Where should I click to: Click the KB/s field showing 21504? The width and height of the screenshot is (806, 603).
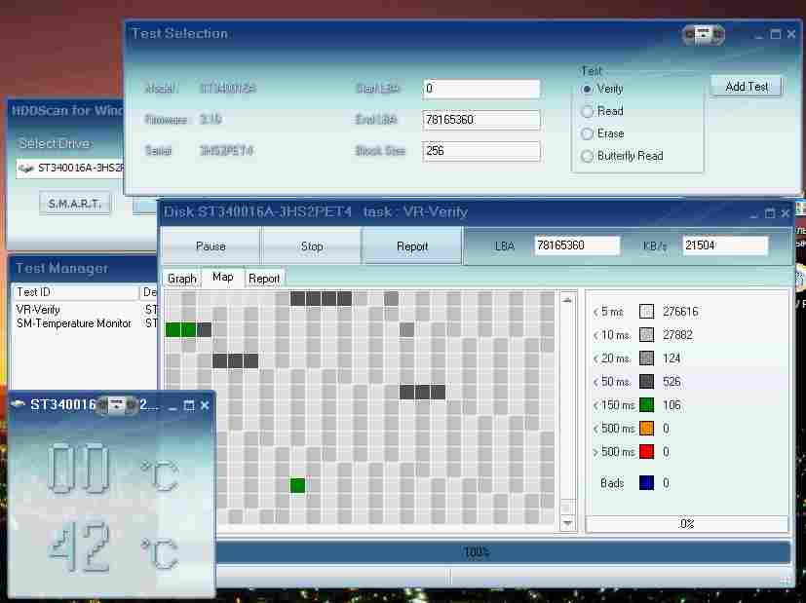(725, 245)
